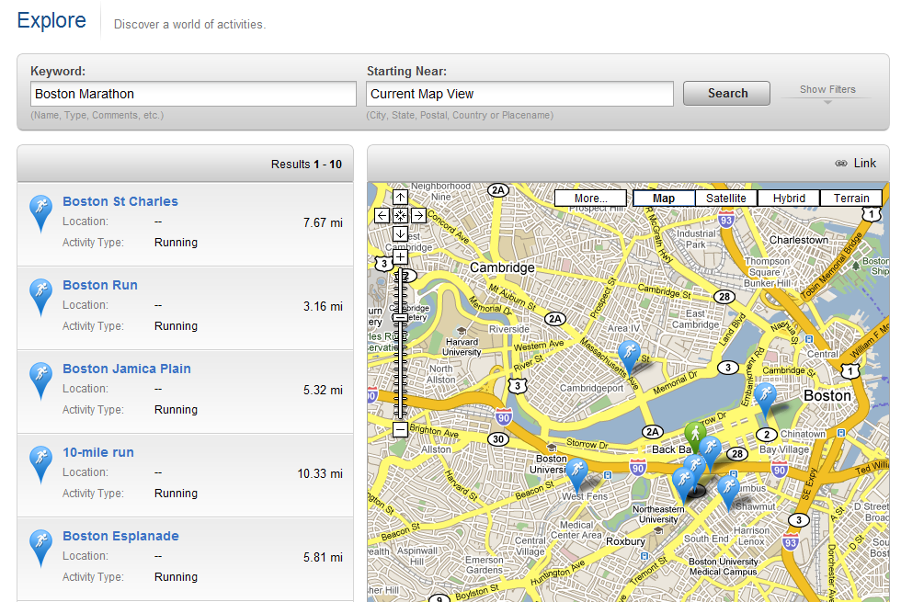901x602 pixels.
Task: Click the runner pin beside Boston St Charles
Action: point(40,213)
